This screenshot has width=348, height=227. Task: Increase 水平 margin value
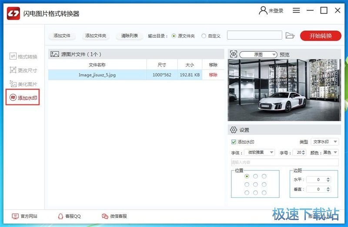click(328, 178)
